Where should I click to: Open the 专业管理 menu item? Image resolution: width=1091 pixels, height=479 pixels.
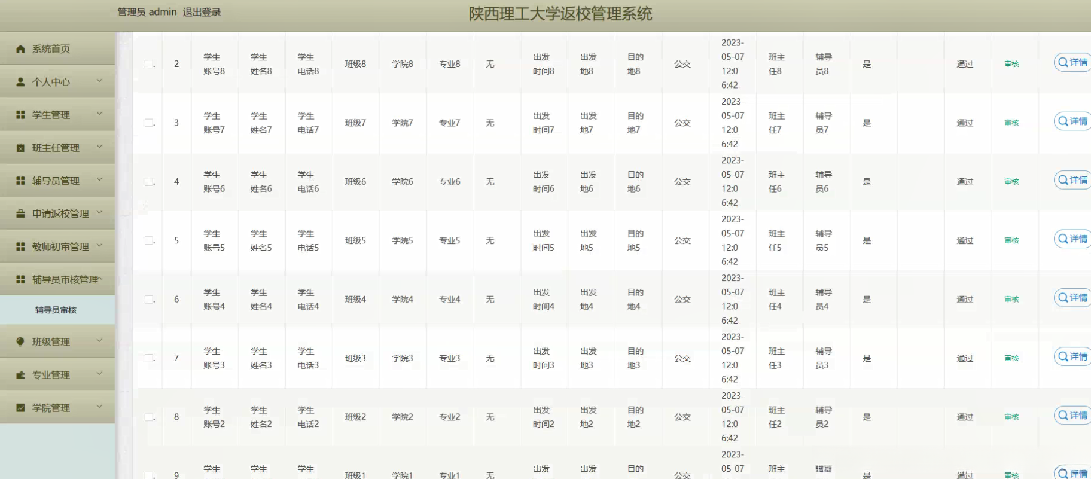[57, 374]
